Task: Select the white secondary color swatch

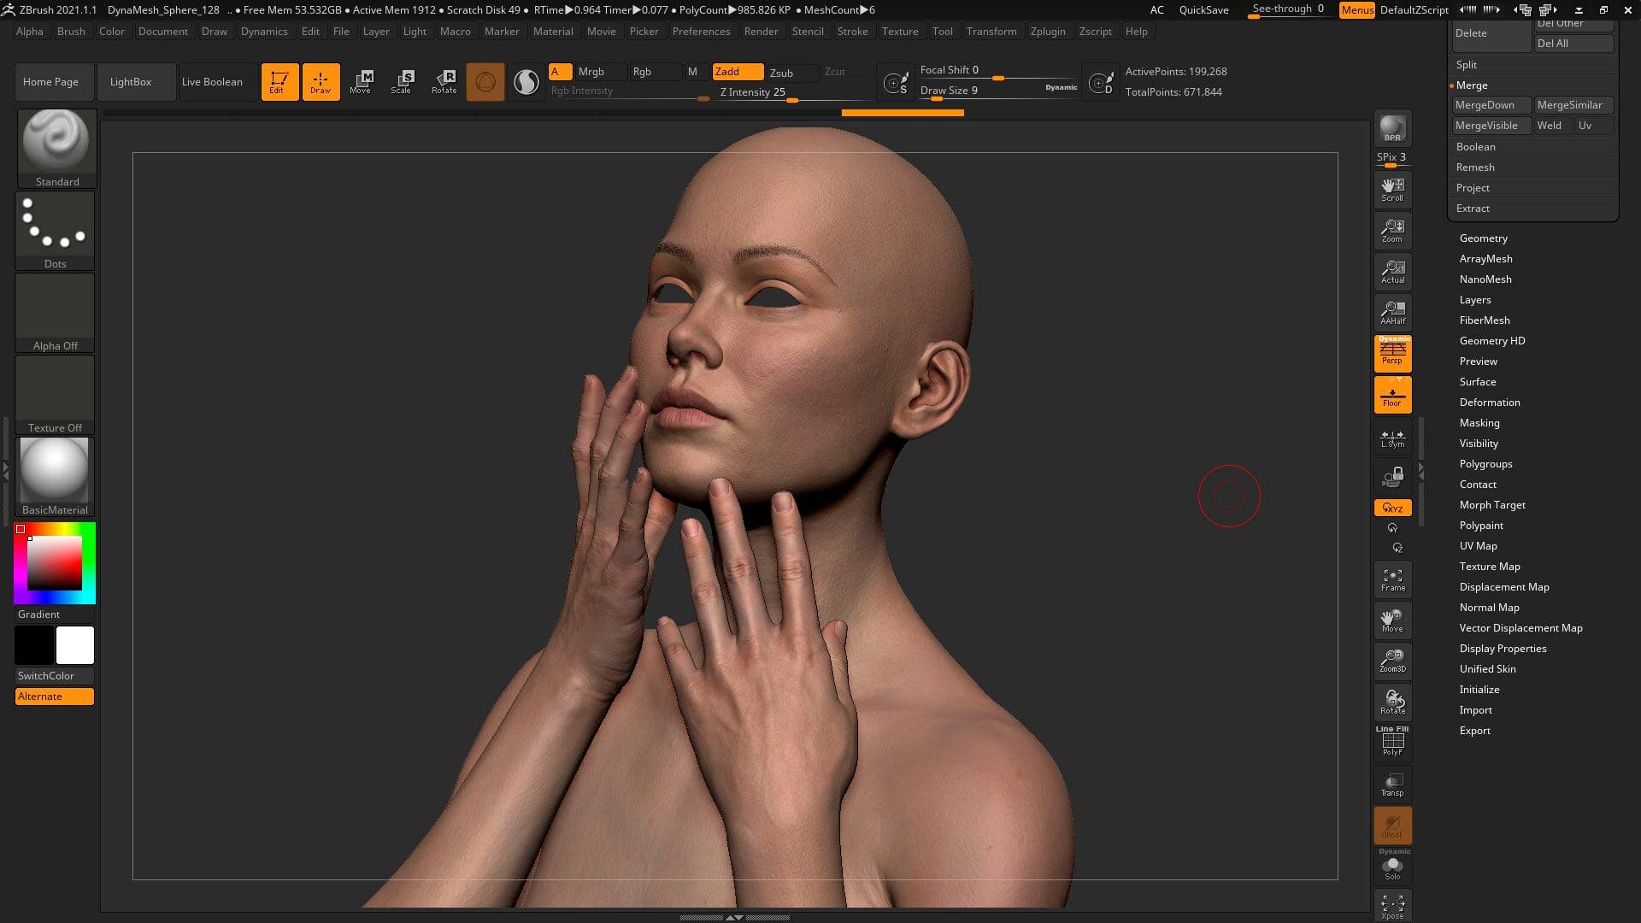Action: [75, 645]
